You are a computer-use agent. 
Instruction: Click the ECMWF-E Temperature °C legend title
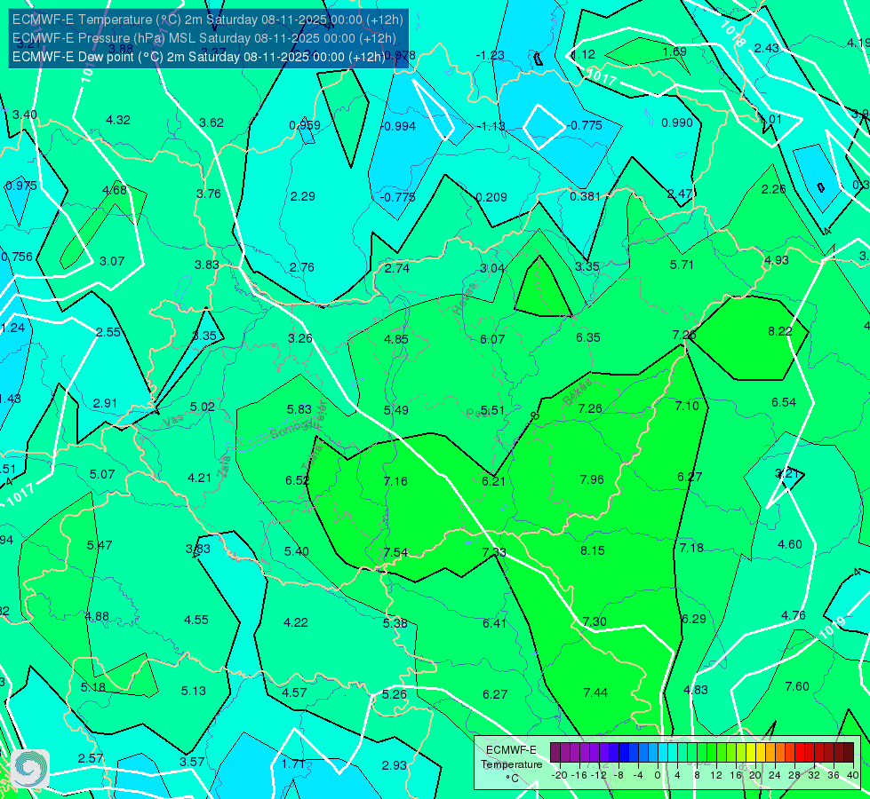point(512,764)
